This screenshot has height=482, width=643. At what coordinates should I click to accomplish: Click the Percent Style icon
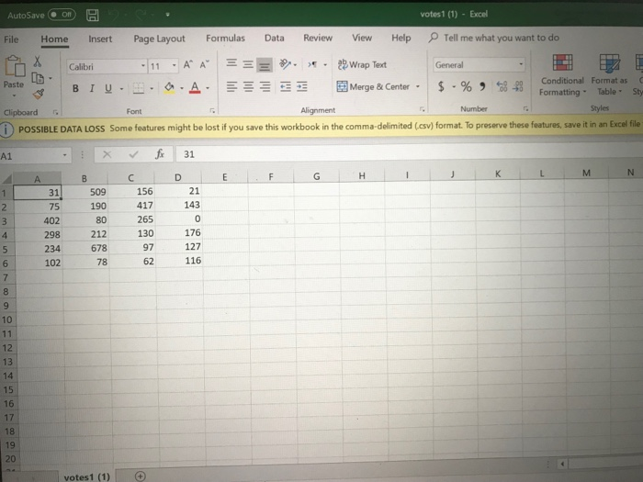pyautogui.click(x=466, y=86)
